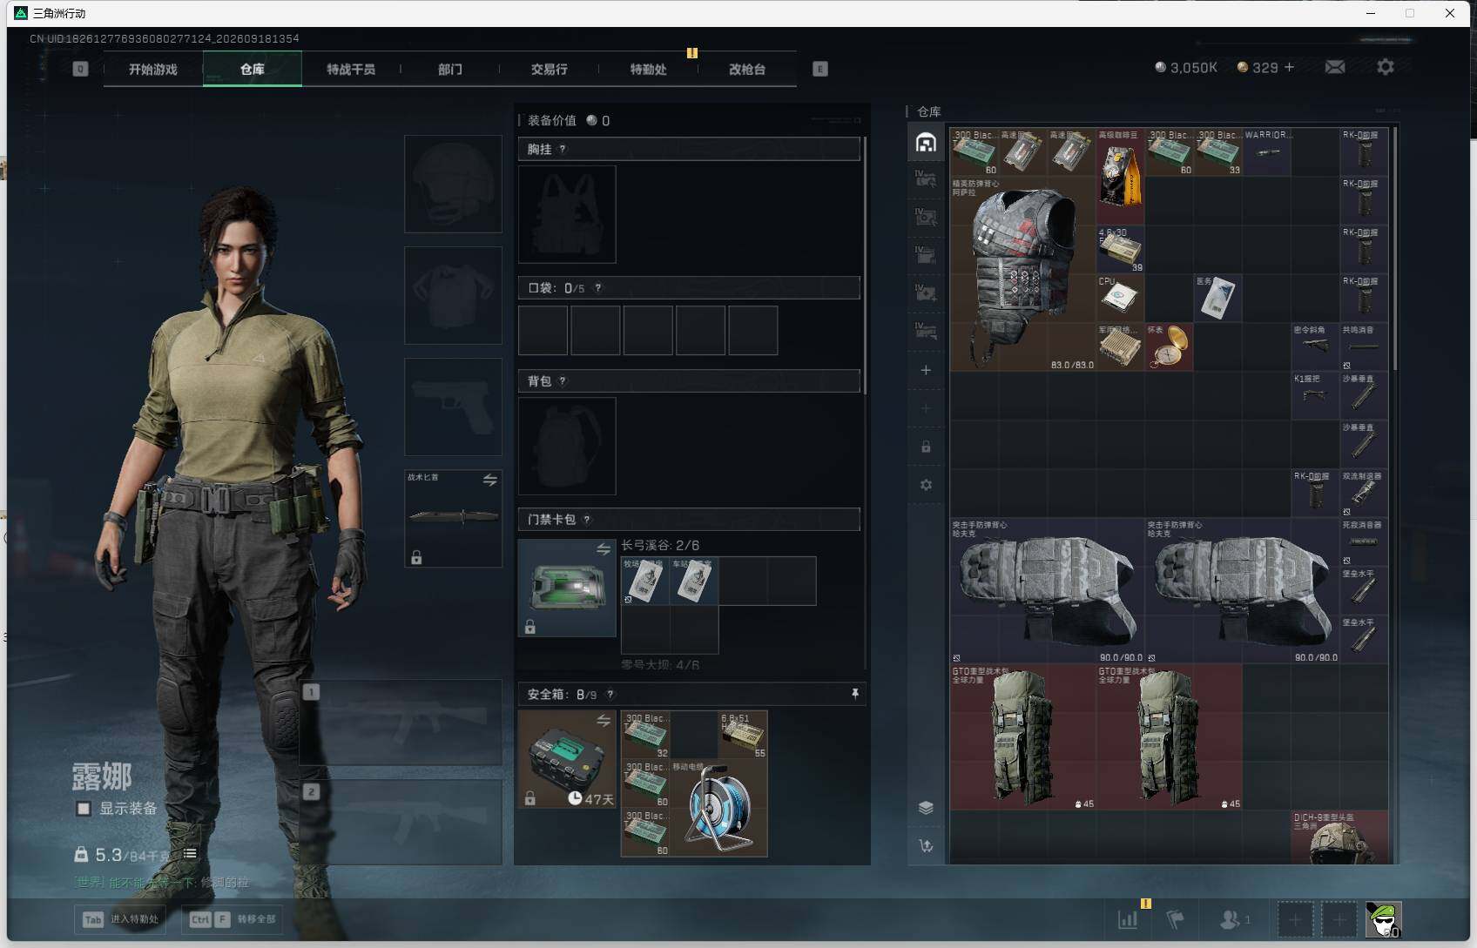Click the plus next to 329 currency
The height and width of the screenshot is (948, 1477).
(x=1290, y=67)
